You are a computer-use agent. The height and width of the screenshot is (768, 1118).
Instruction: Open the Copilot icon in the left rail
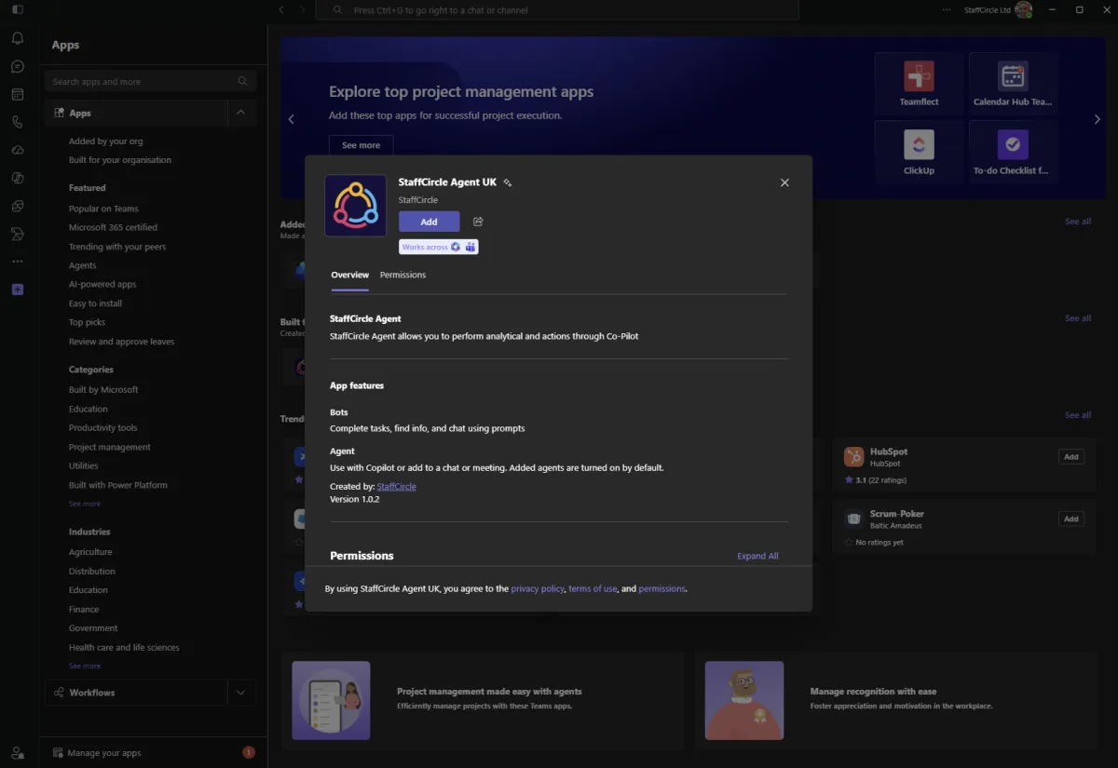pos(18,178)
